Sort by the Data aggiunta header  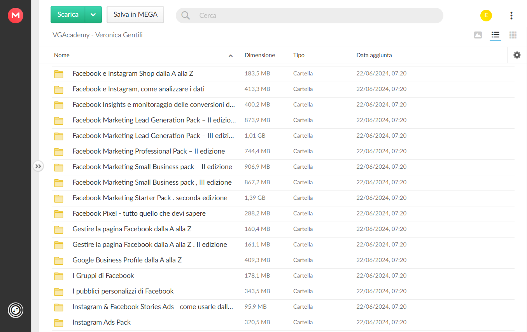pyautogui.click(x=374, y=55)
